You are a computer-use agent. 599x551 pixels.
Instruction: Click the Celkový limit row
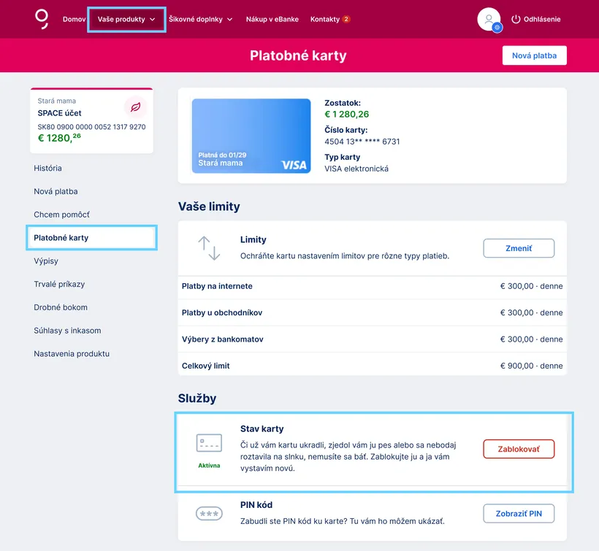[372, 366]
